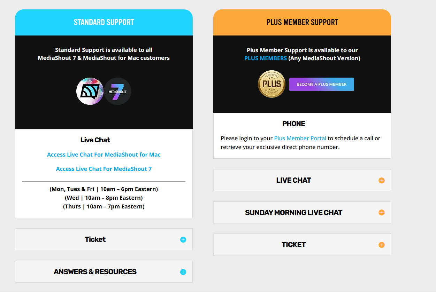The height and width of the screenshot is (293, 436).
Task: Click the plus icon next to Ticket under Standard Support
Action: 183,239
